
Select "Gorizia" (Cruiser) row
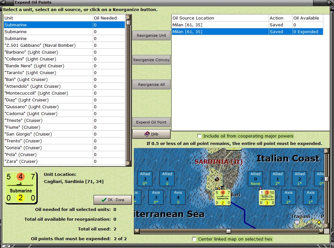click(x=64, y=148)
